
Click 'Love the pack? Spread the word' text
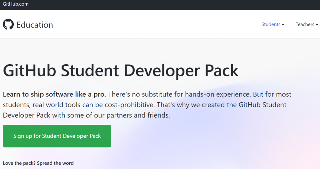click(38, 163)
